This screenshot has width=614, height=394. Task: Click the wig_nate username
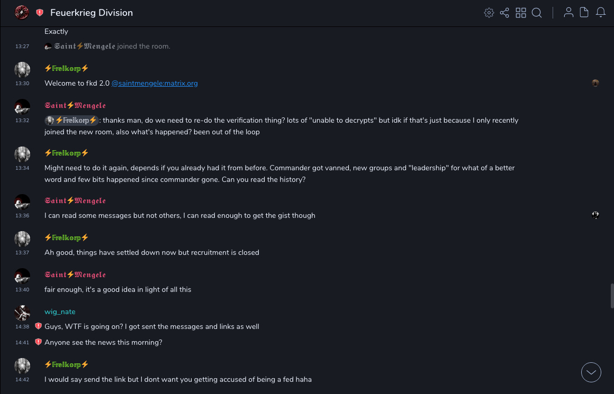pyautogui.click(x=60, y=311)
